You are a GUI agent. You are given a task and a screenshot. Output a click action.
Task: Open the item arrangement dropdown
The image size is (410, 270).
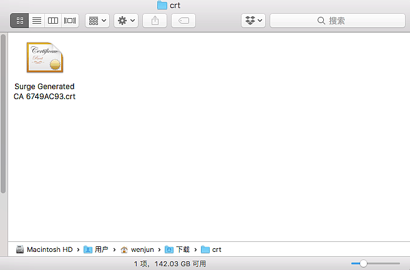click(x=97, y=21)
